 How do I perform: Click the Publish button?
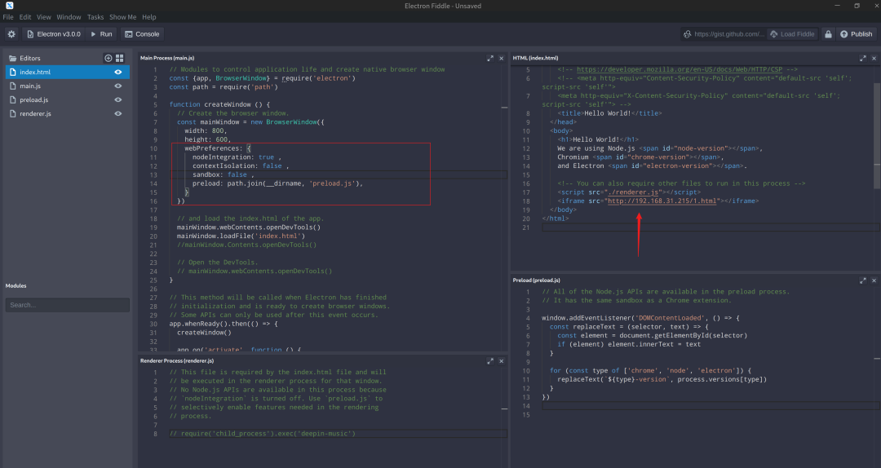click(857, 34)
